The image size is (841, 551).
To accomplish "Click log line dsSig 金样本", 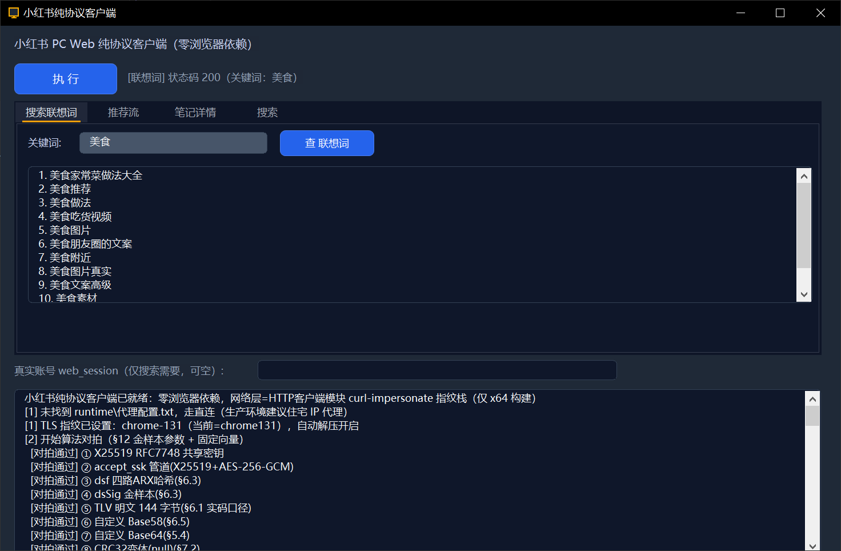I will click(x=106, y=494).
